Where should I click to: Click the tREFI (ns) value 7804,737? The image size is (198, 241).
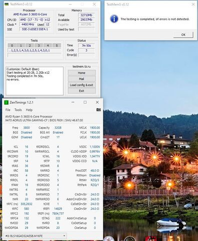tap(58, 213)
